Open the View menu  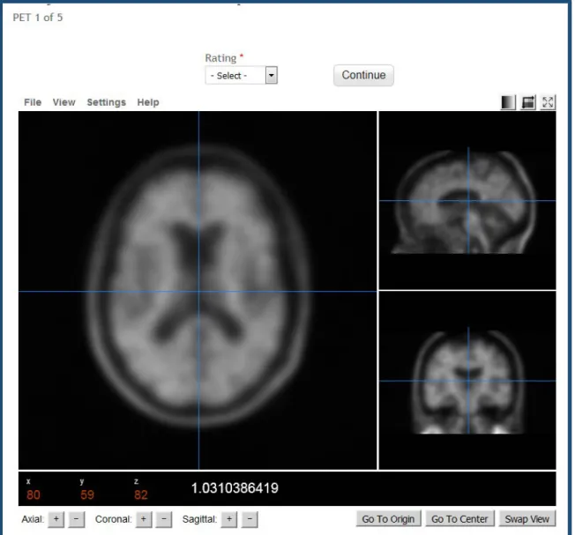[63, 102]
